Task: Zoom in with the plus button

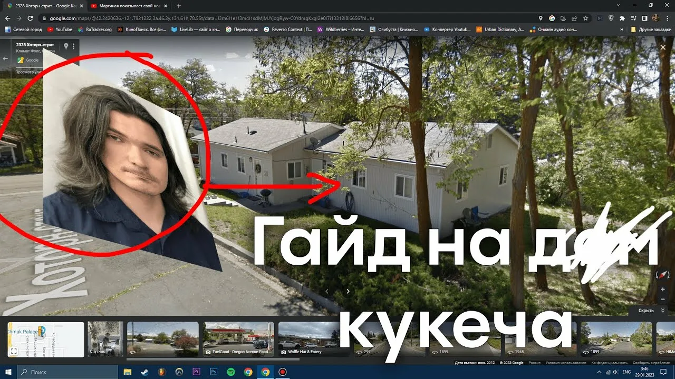Action: click(x=663, y=290)
